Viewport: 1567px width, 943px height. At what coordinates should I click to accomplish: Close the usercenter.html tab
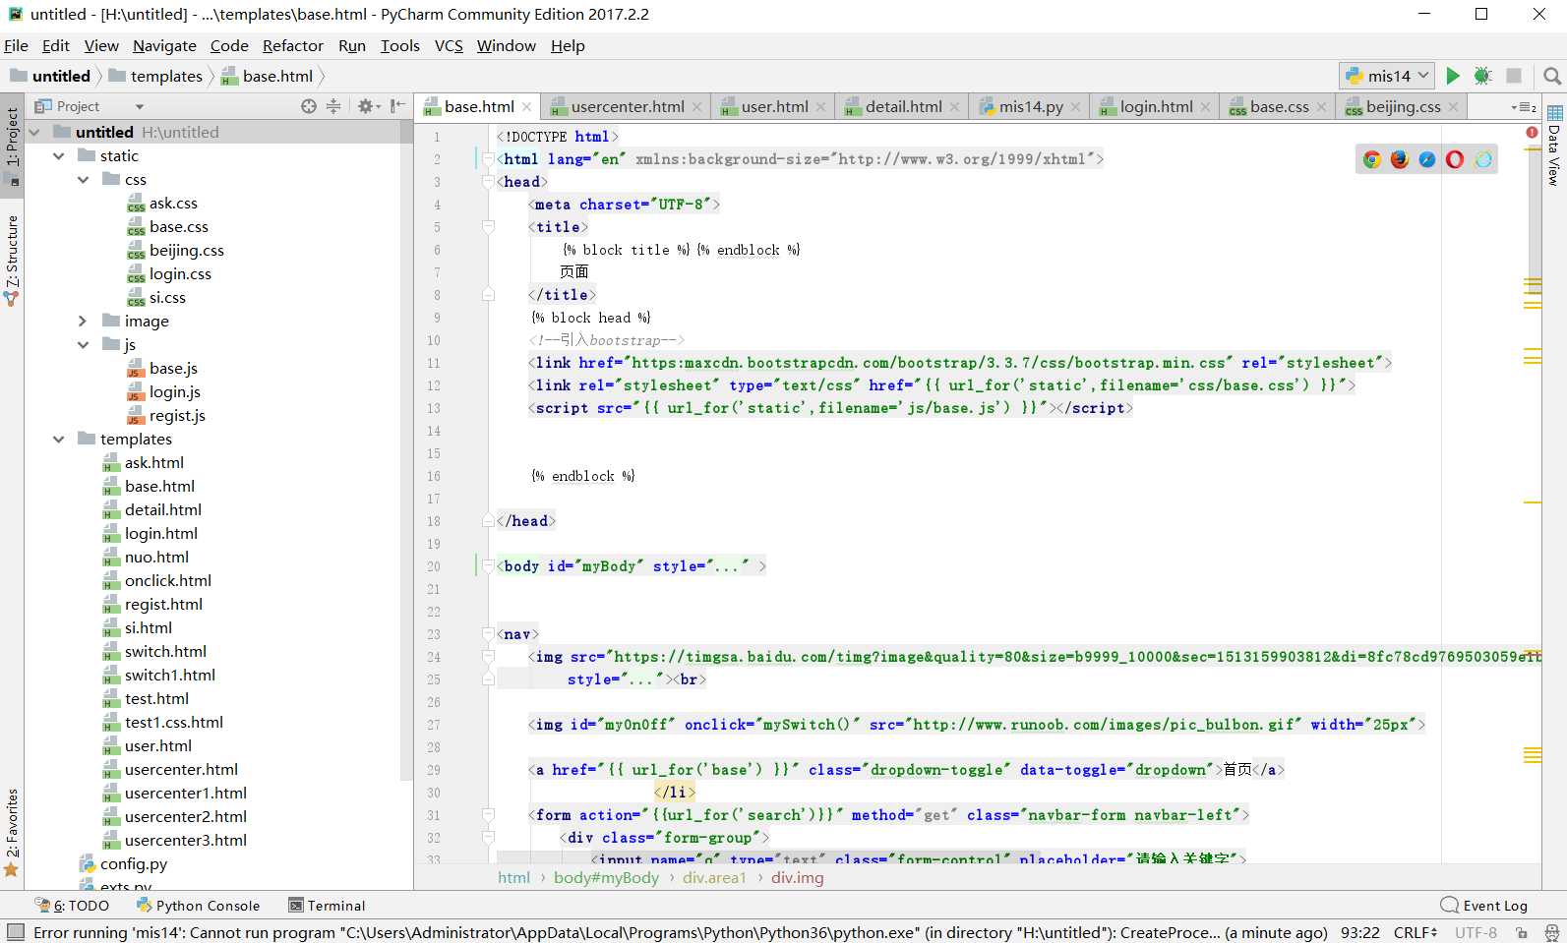697,107
